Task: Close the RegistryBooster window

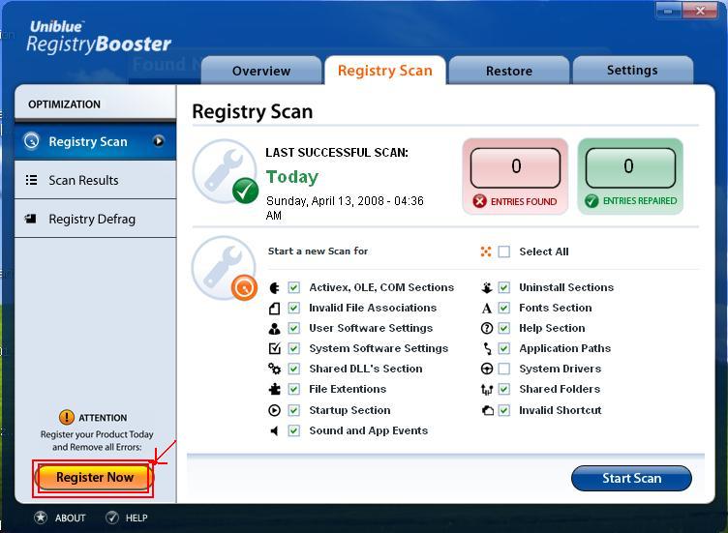Action: pos(701,11)
